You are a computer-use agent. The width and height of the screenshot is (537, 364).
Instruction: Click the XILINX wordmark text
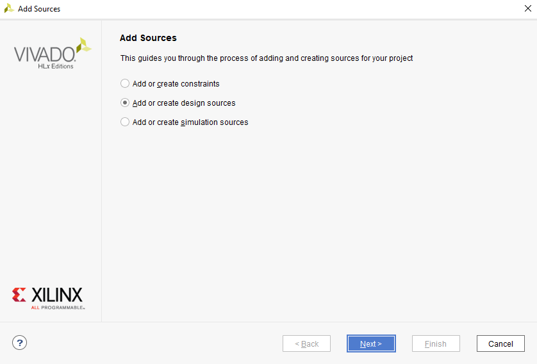coord(57,295)
